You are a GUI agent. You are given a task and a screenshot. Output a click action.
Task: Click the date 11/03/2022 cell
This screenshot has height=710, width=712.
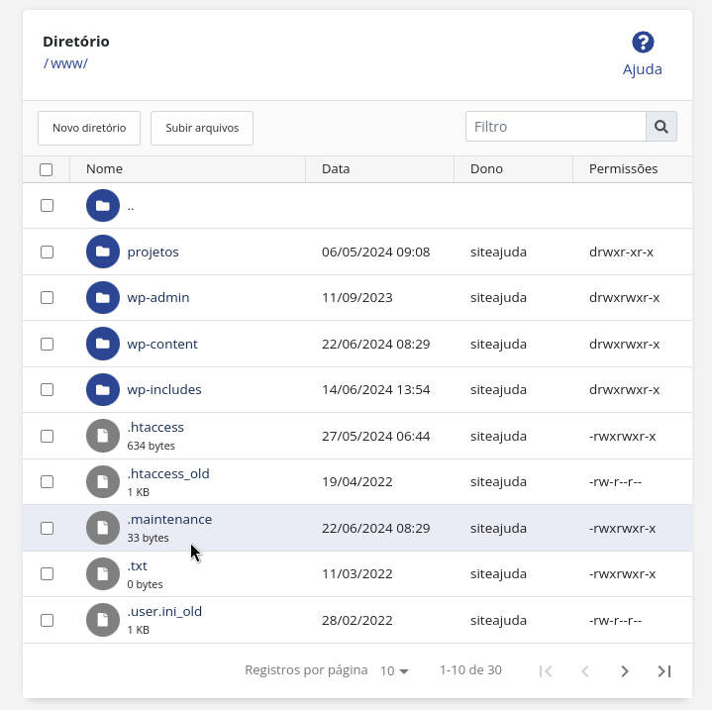click(357, 573)
